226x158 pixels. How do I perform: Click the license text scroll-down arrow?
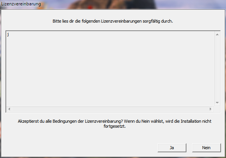(217, 103)
